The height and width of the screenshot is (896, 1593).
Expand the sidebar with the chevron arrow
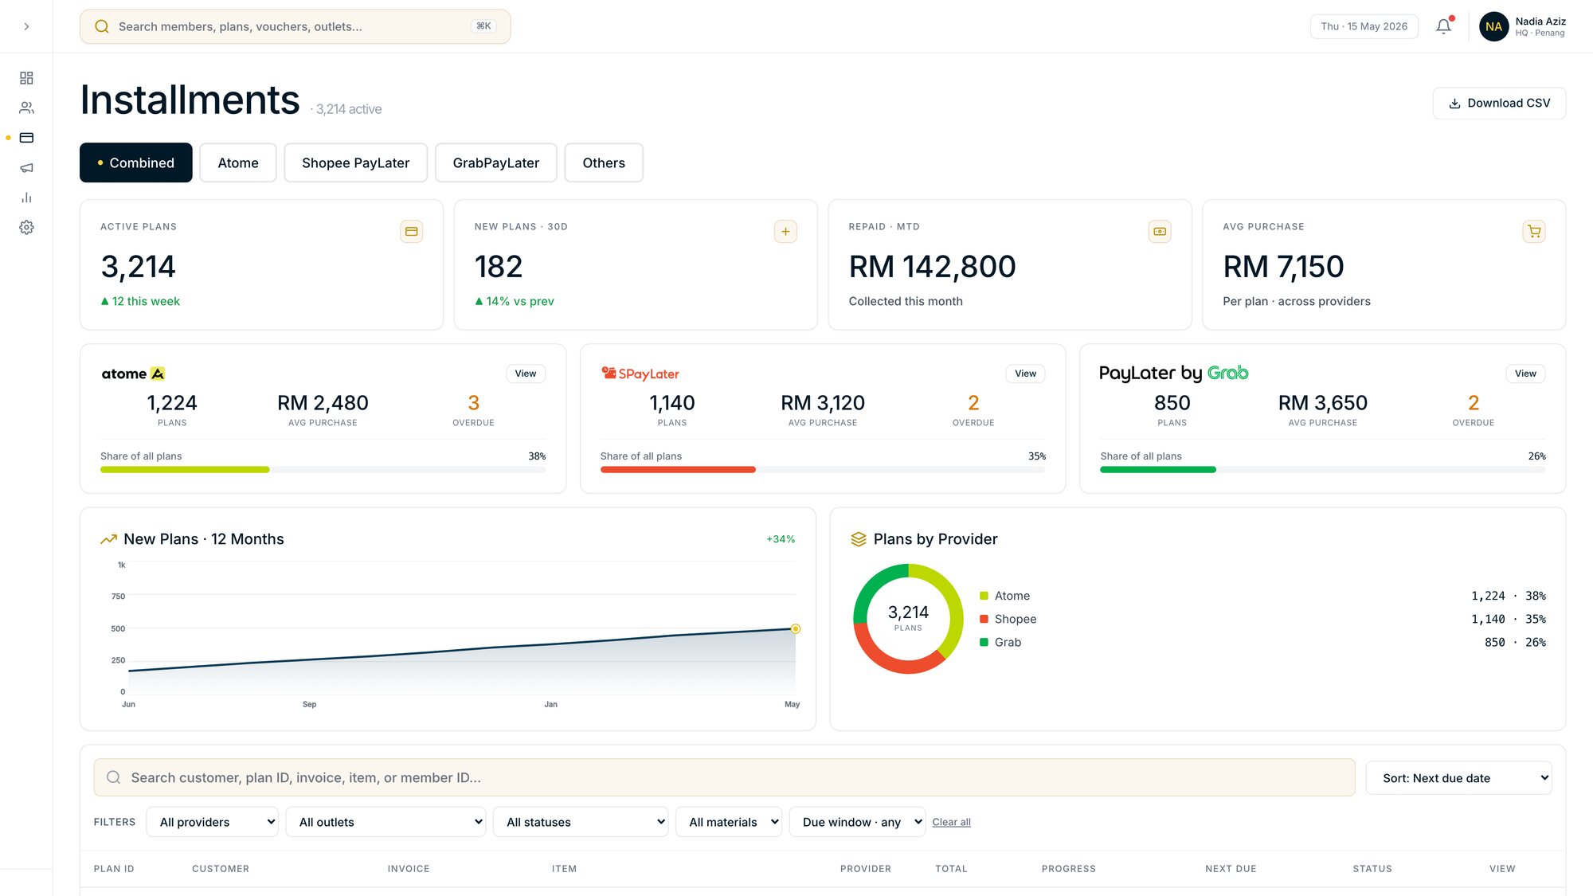(x=26, y=26)
